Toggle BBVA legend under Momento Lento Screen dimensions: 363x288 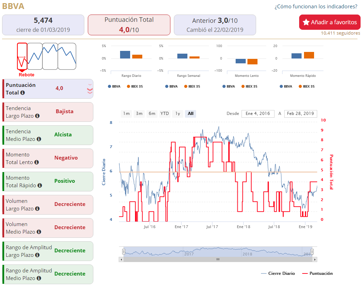click(228, 87)
